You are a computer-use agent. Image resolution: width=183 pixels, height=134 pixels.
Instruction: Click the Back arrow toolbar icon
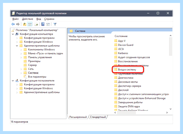click(x=13, y=24)
